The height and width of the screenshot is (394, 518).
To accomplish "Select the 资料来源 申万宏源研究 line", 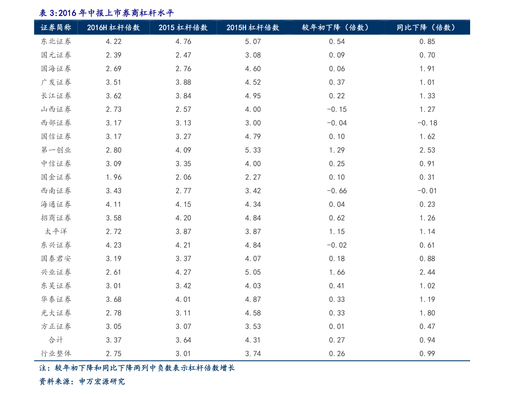I will (82, 381).
